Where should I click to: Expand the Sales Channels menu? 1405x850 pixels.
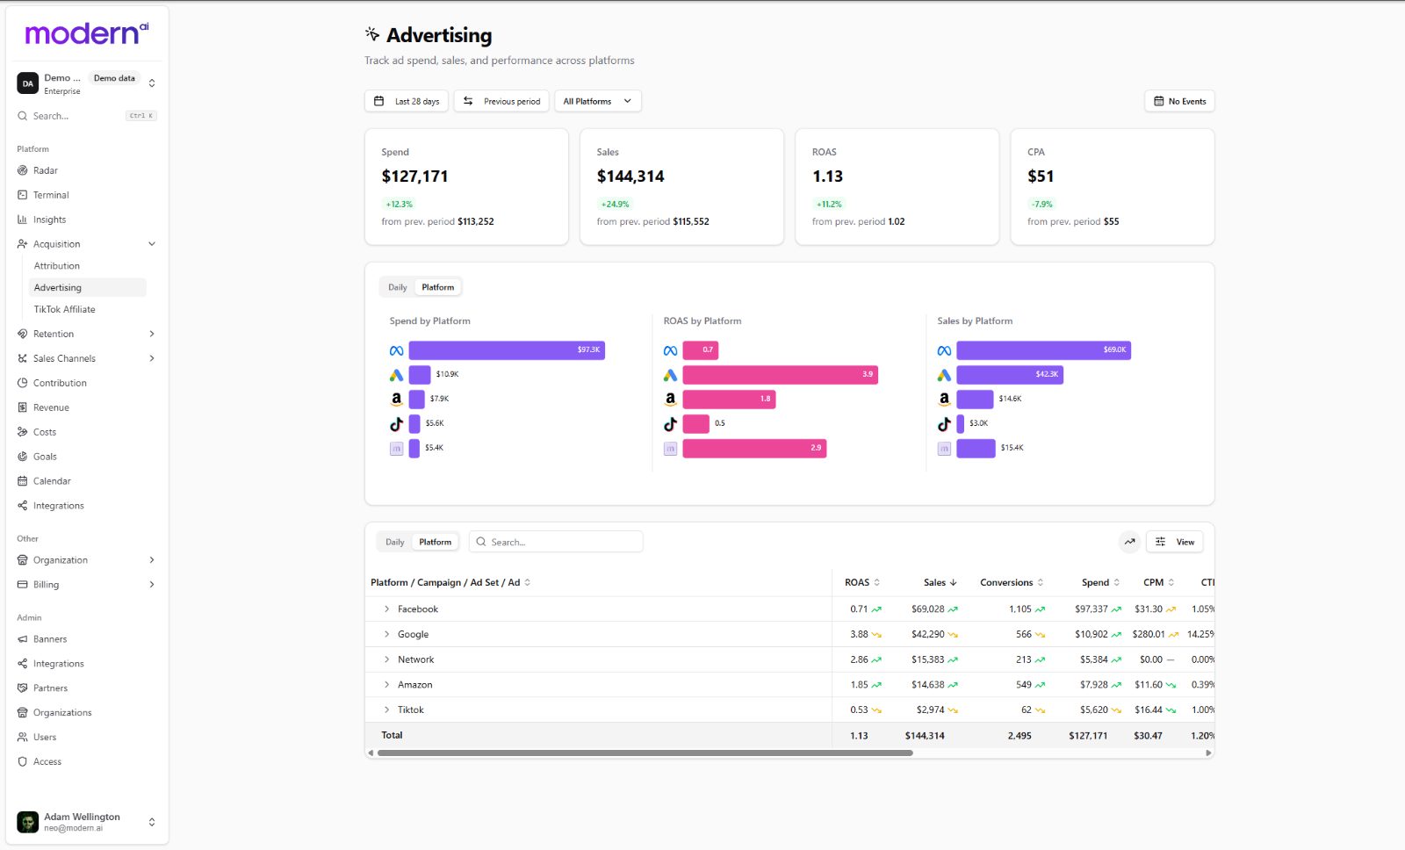(152, 358)
